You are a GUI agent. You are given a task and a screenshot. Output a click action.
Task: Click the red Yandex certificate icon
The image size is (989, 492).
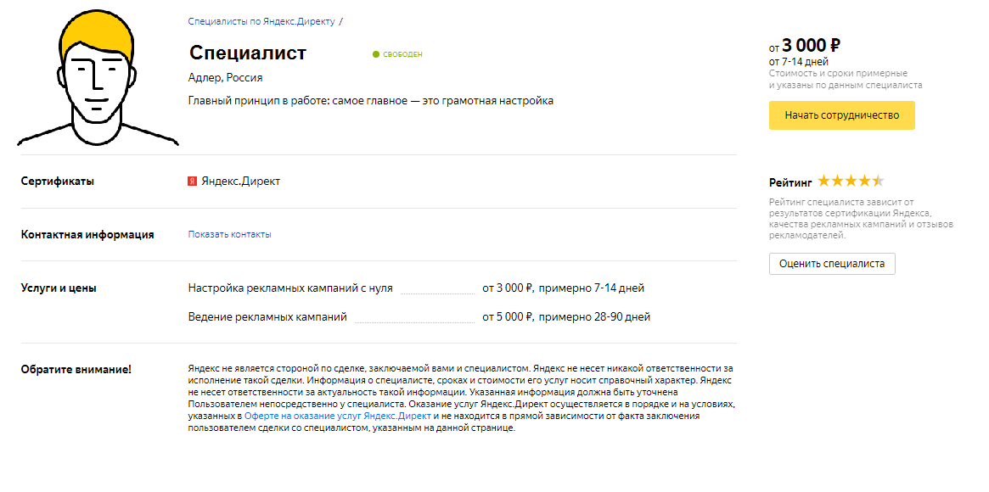[193, 182]
